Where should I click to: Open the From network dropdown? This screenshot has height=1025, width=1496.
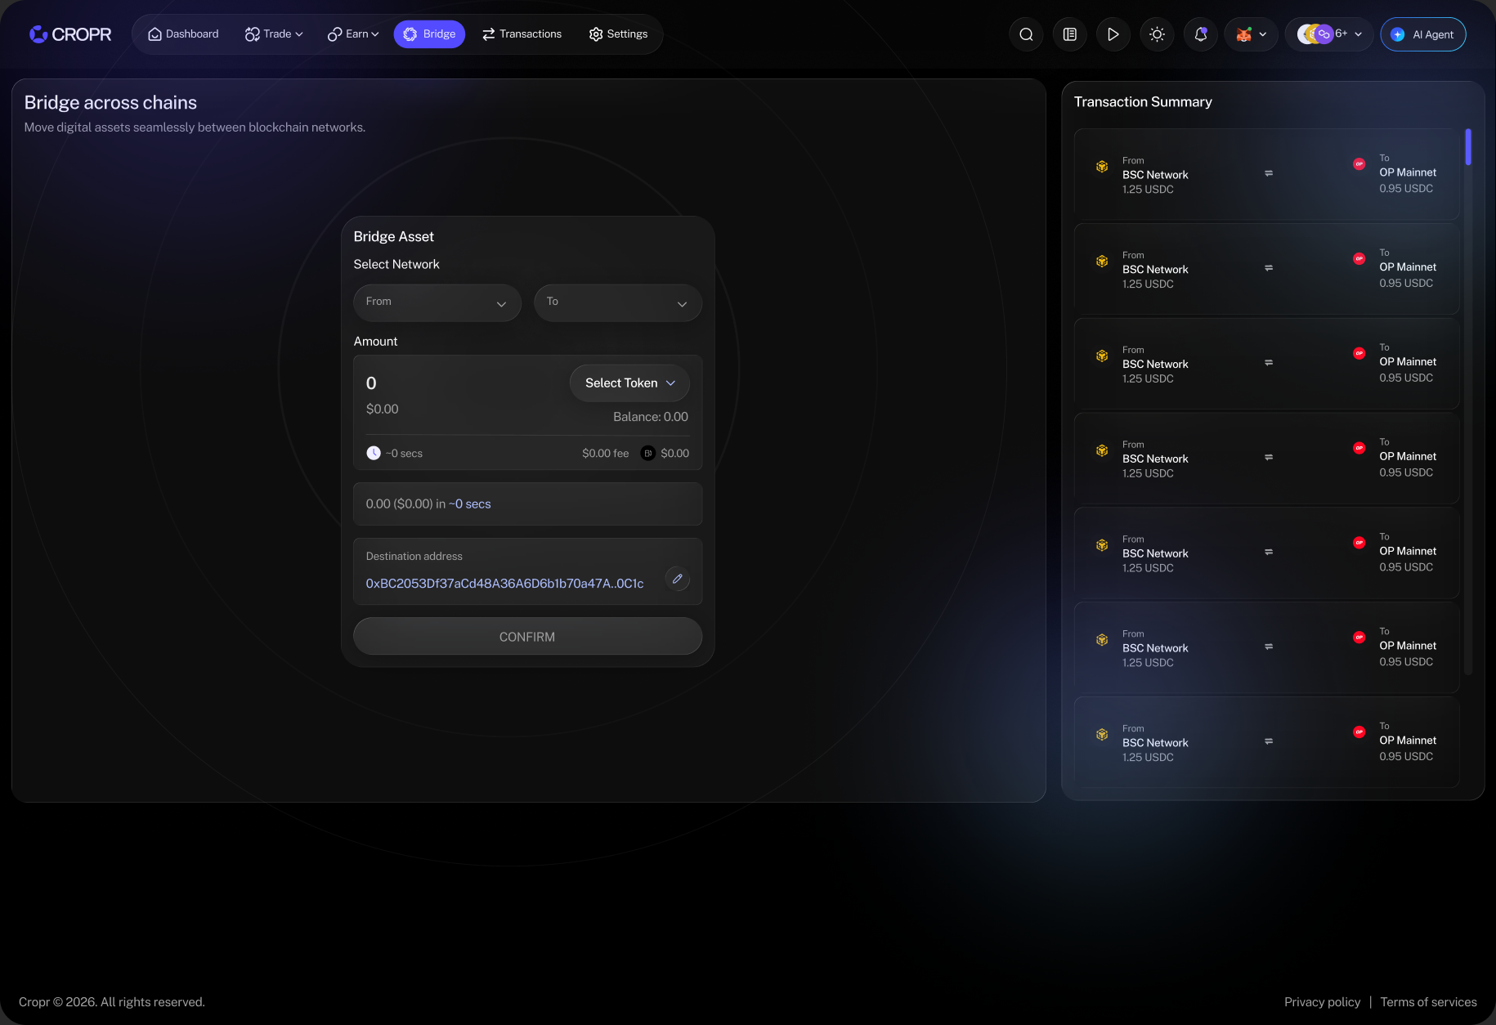(x=437, y=302)
